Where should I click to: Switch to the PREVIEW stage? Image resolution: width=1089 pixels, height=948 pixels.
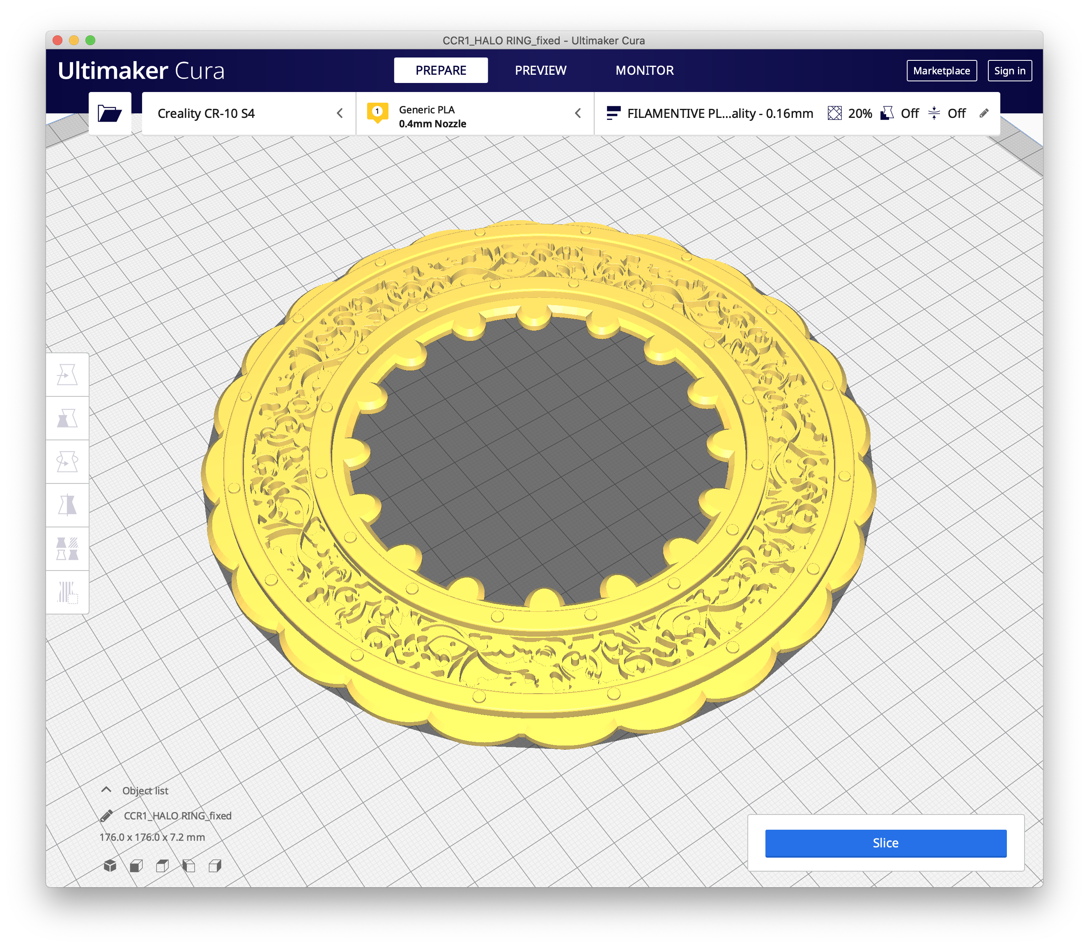pos(540,70)
